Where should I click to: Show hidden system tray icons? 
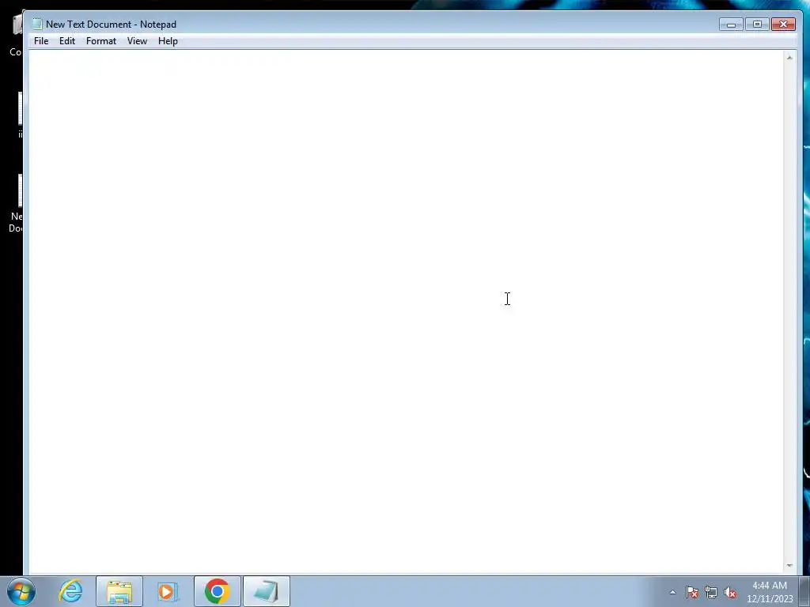pos(672,593)
